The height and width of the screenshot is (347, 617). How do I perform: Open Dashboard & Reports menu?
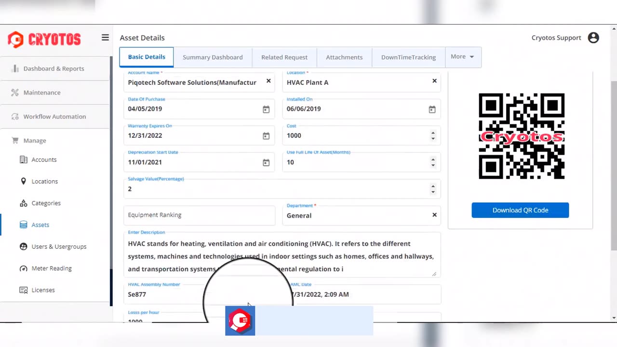(x=55, y=68)
